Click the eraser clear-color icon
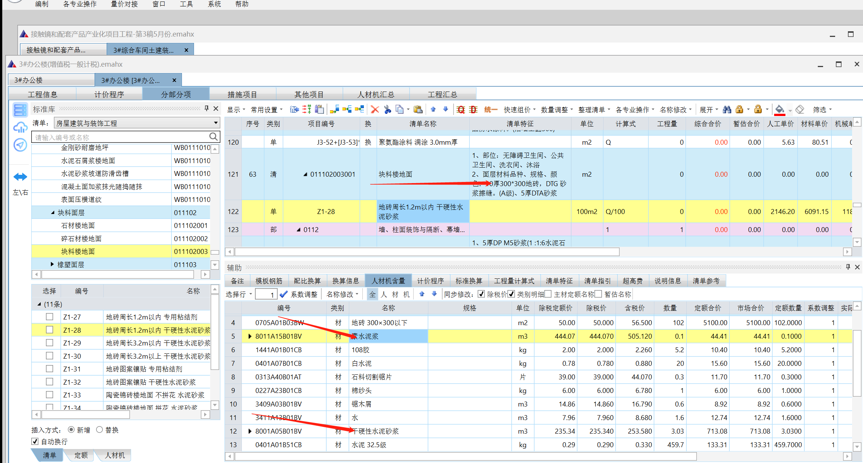The image size is (863, 463). click(800, 110)
